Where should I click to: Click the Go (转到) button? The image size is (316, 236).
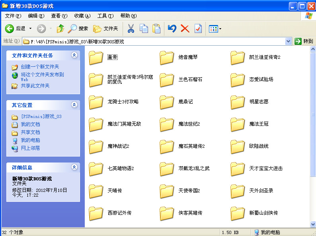[x=304, y=41]
